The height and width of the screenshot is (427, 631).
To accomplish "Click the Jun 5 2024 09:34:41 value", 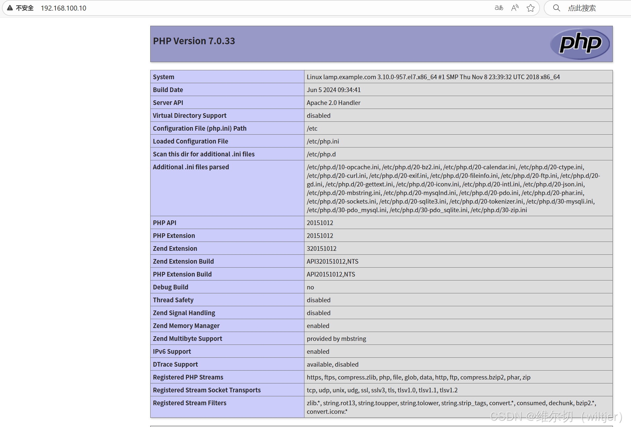I will click(333, 90).
